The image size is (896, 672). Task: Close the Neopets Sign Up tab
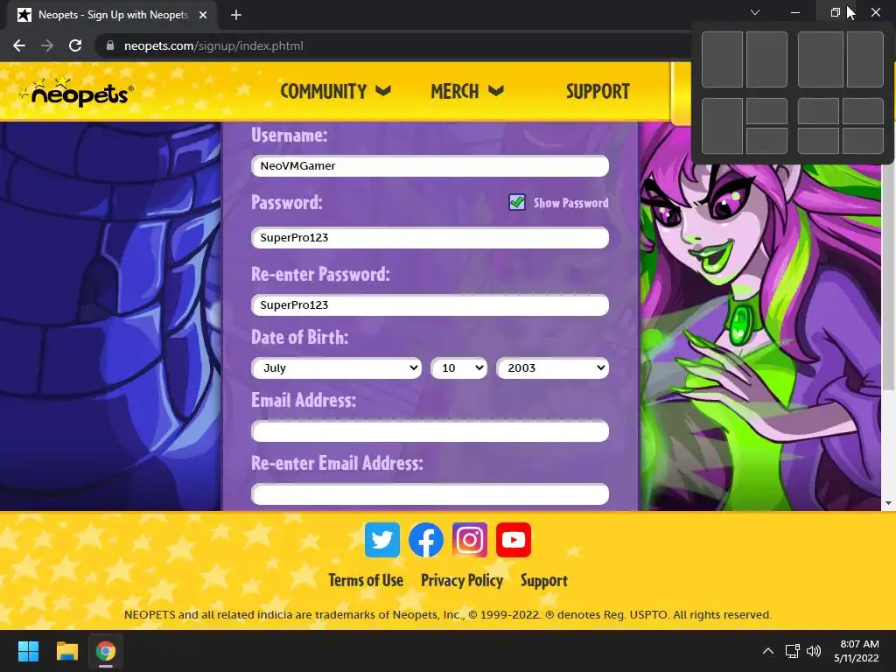pyautogui.click(x=203, y=15)
